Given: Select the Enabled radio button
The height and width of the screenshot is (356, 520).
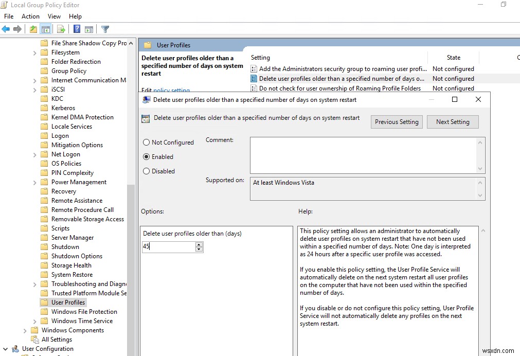Looking at the screenshot, I should click(x=146, y=157).
